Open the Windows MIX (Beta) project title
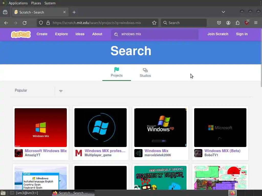Screen dimensions: 262x196 point(222,151)
